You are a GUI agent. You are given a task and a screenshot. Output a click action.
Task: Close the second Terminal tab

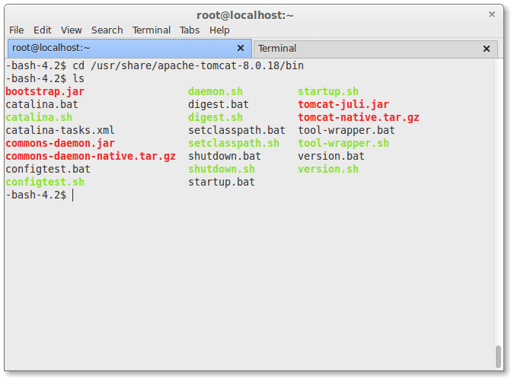click(486, 49)
